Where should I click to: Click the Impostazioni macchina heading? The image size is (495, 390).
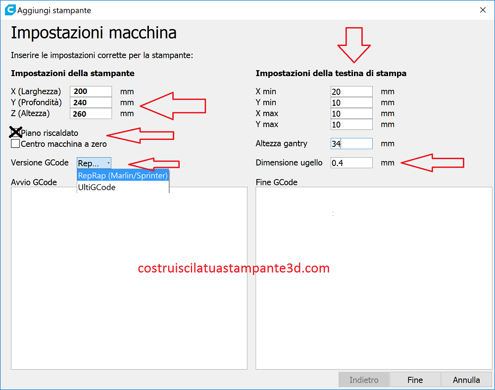(x=94, y=33)
